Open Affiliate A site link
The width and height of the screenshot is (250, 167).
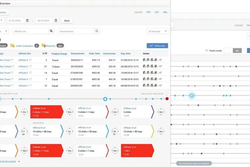pyautogui.click(x=23, y=60)
